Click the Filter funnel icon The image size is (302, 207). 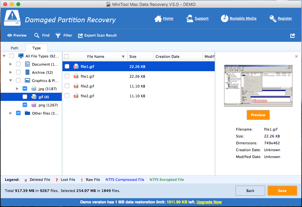pyautogui.click(x=58, y=35)
